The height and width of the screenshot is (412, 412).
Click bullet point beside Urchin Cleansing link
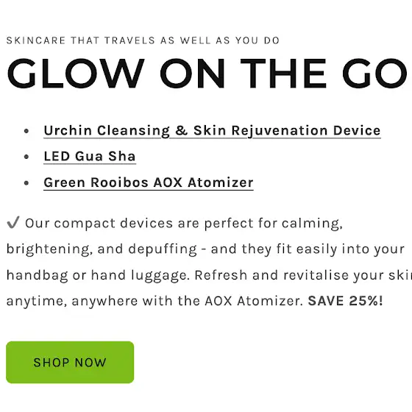[26, 131]
